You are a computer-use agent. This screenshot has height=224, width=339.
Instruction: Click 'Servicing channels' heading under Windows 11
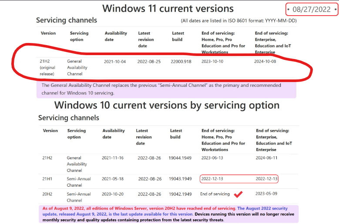pyautogui.click(x=67, y=20)
